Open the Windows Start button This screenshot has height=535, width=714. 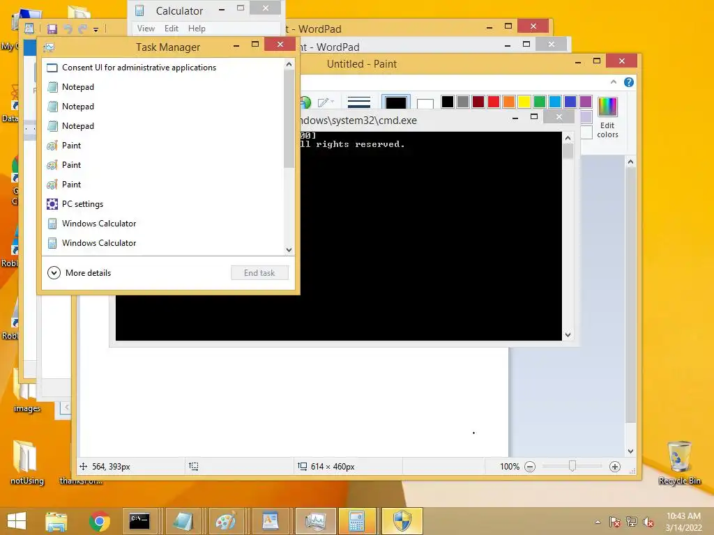tap(17, 521)
